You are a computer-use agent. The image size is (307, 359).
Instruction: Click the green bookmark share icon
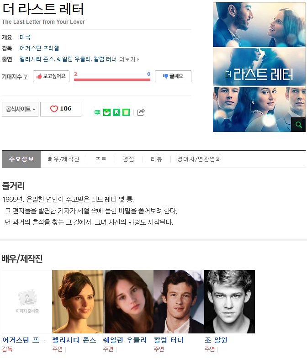116,112
